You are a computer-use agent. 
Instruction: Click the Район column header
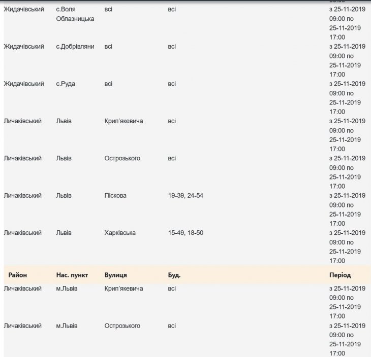coord(18,275)
